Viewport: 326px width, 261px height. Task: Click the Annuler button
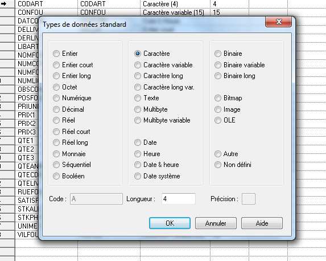(216, 223)
